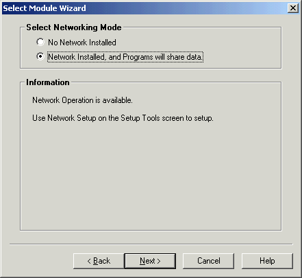
Task: Choose the Network Installed radio circle
Action: coord(40,56)
